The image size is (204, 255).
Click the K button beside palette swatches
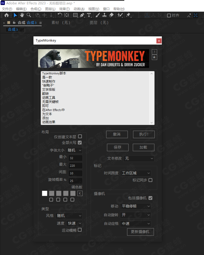pyautogui.click(x=80, y=193)
